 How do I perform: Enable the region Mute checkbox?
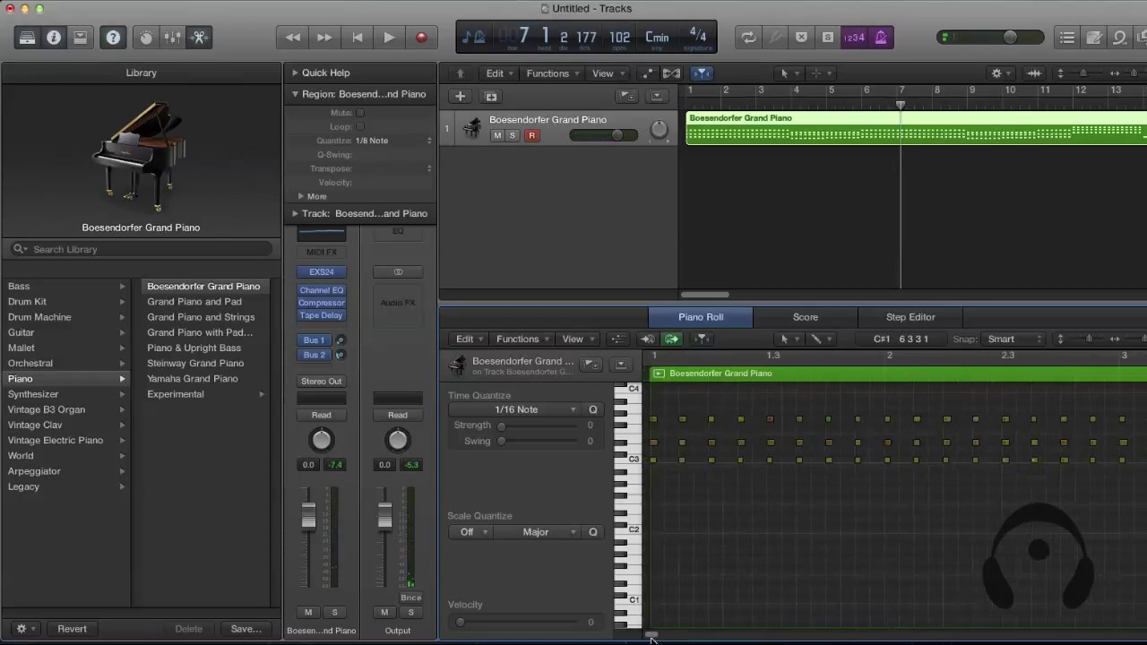coord(360,113)
